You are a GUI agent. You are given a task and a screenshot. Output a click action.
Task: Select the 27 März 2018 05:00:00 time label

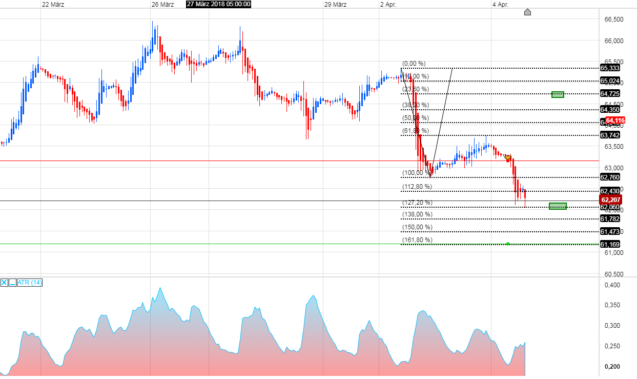(219, 4)
